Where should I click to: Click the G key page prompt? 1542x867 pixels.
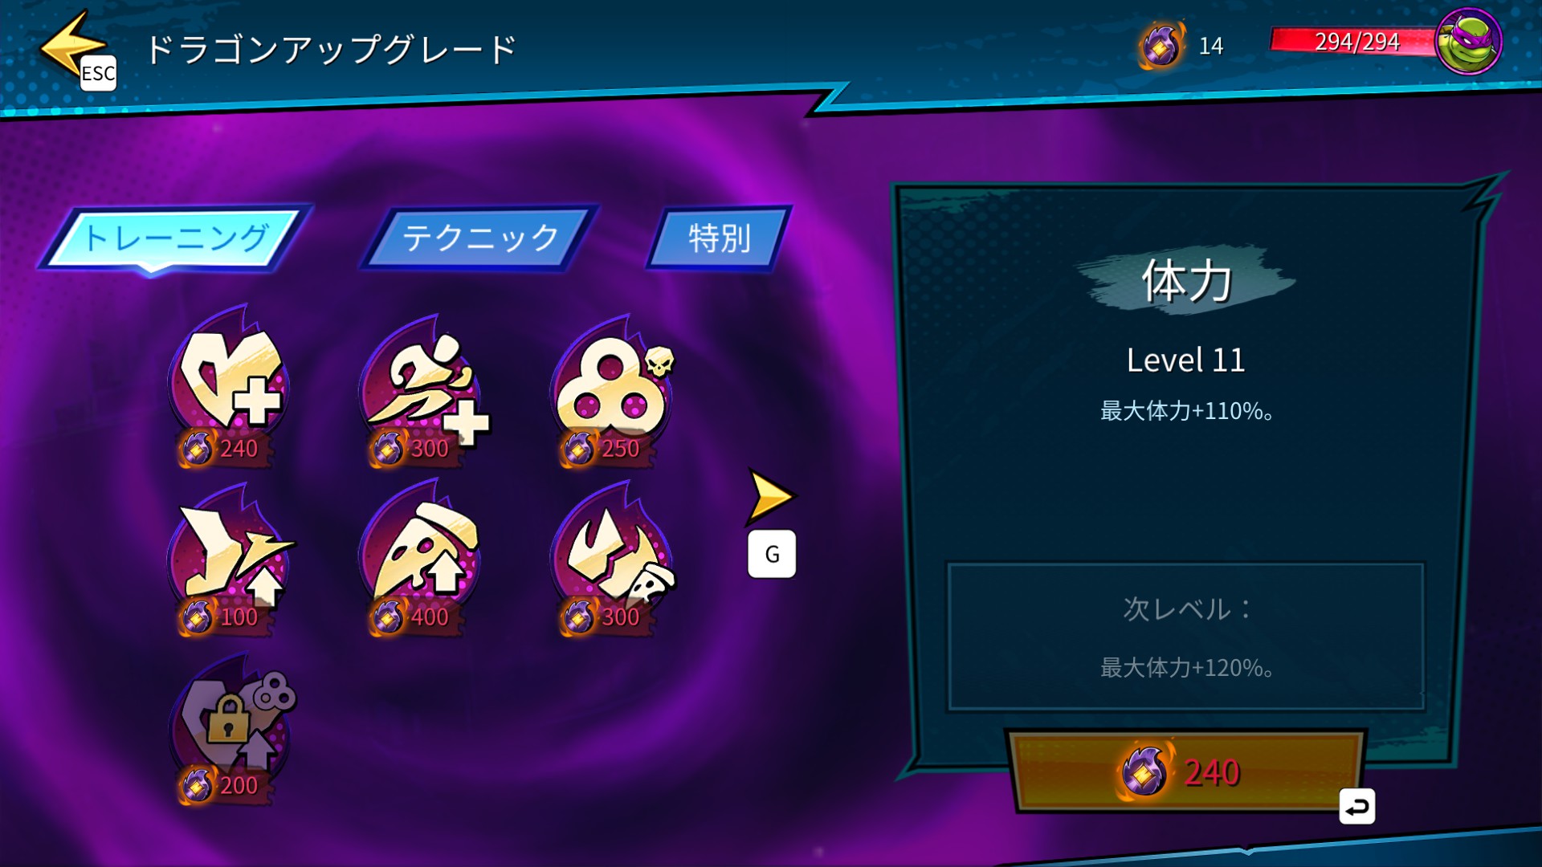point(772,554)
